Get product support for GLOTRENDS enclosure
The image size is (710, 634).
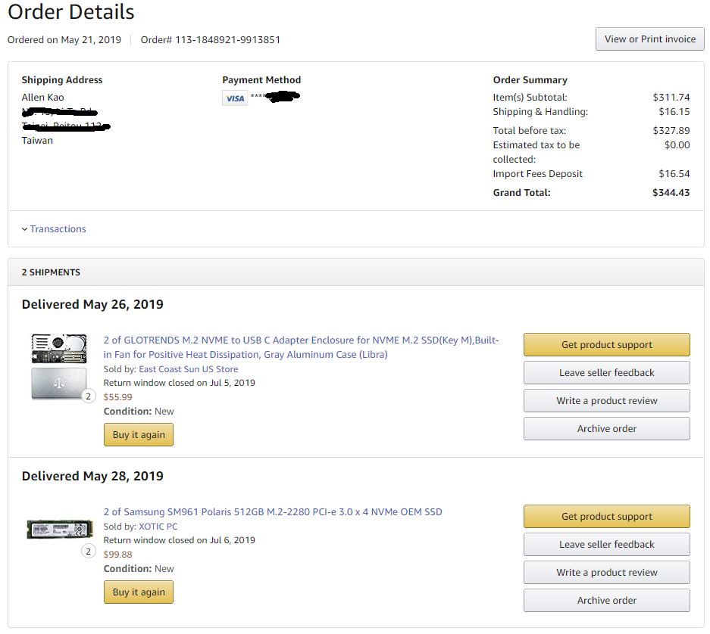point(606,345)
